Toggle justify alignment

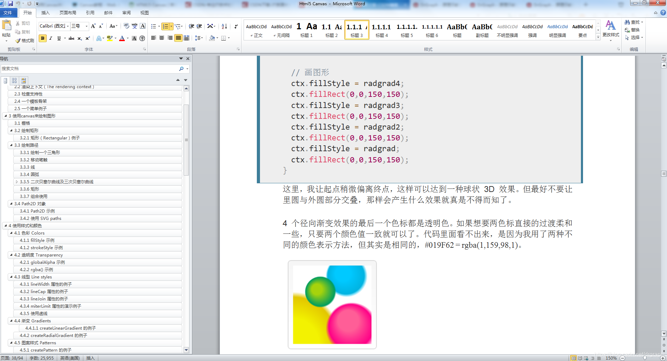[x=178, y=38]
